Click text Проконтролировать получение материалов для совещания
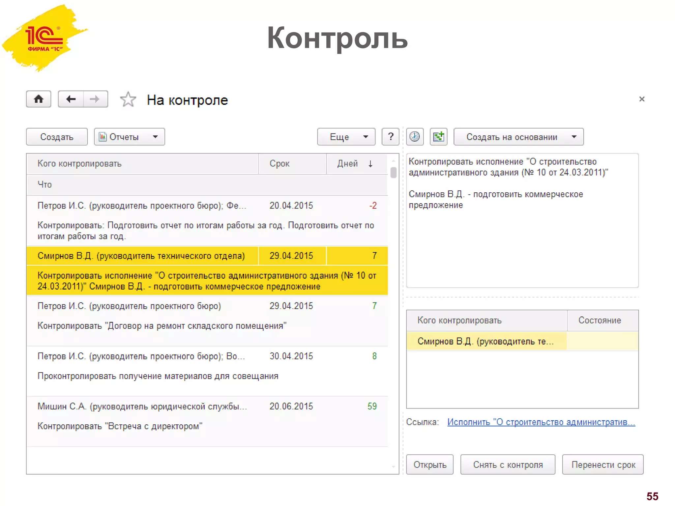This screenshot has height=506, width=675. 158,376
